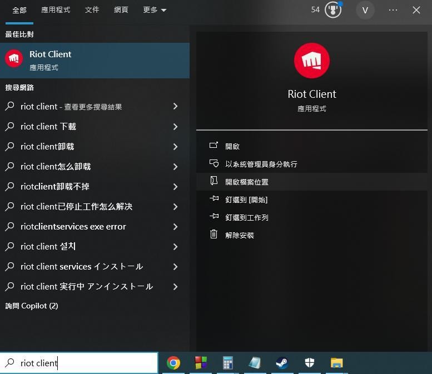
Task: Switch to the 文件 tab
Action: (92, 10)
